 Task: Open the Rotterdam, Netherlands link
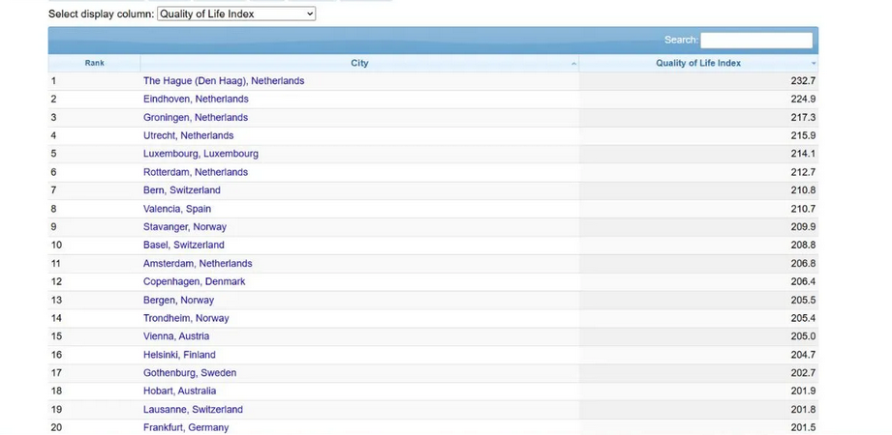point(196,171)
